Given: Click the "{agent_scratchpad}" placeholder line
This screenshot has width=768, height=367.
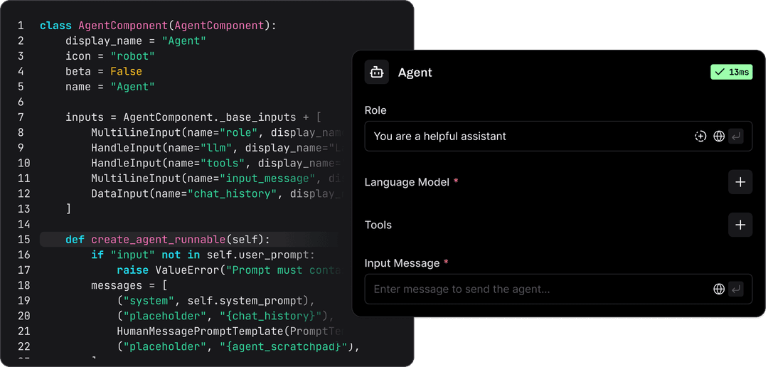Looking at the screenshot, I should pyautogui.click(x=238, y=346).
